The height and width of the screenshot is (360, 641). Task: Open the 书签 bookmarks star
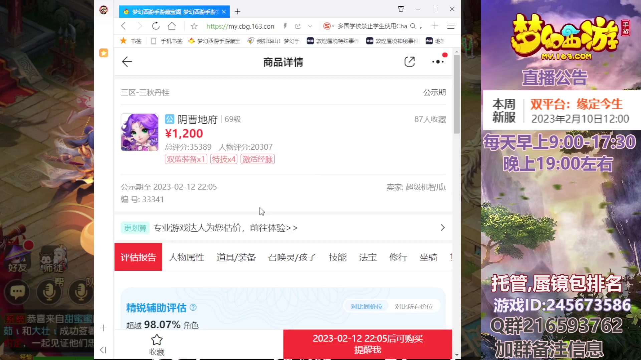click(x=131, y=41)
